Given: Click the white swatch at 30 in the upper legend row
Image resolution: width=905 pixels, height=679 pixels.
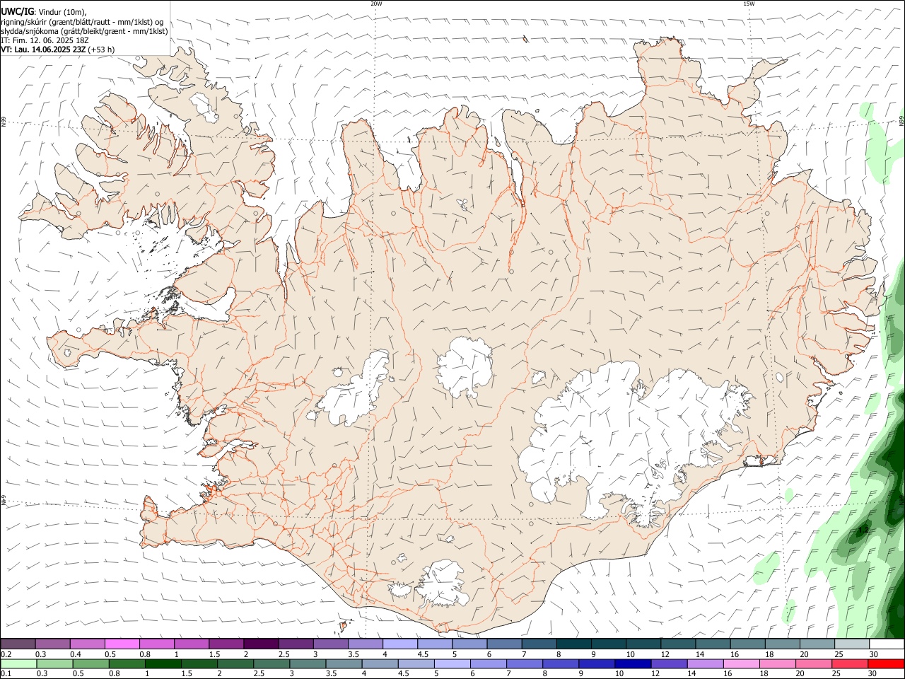Looking at the screenshot, I should [887, 644].
